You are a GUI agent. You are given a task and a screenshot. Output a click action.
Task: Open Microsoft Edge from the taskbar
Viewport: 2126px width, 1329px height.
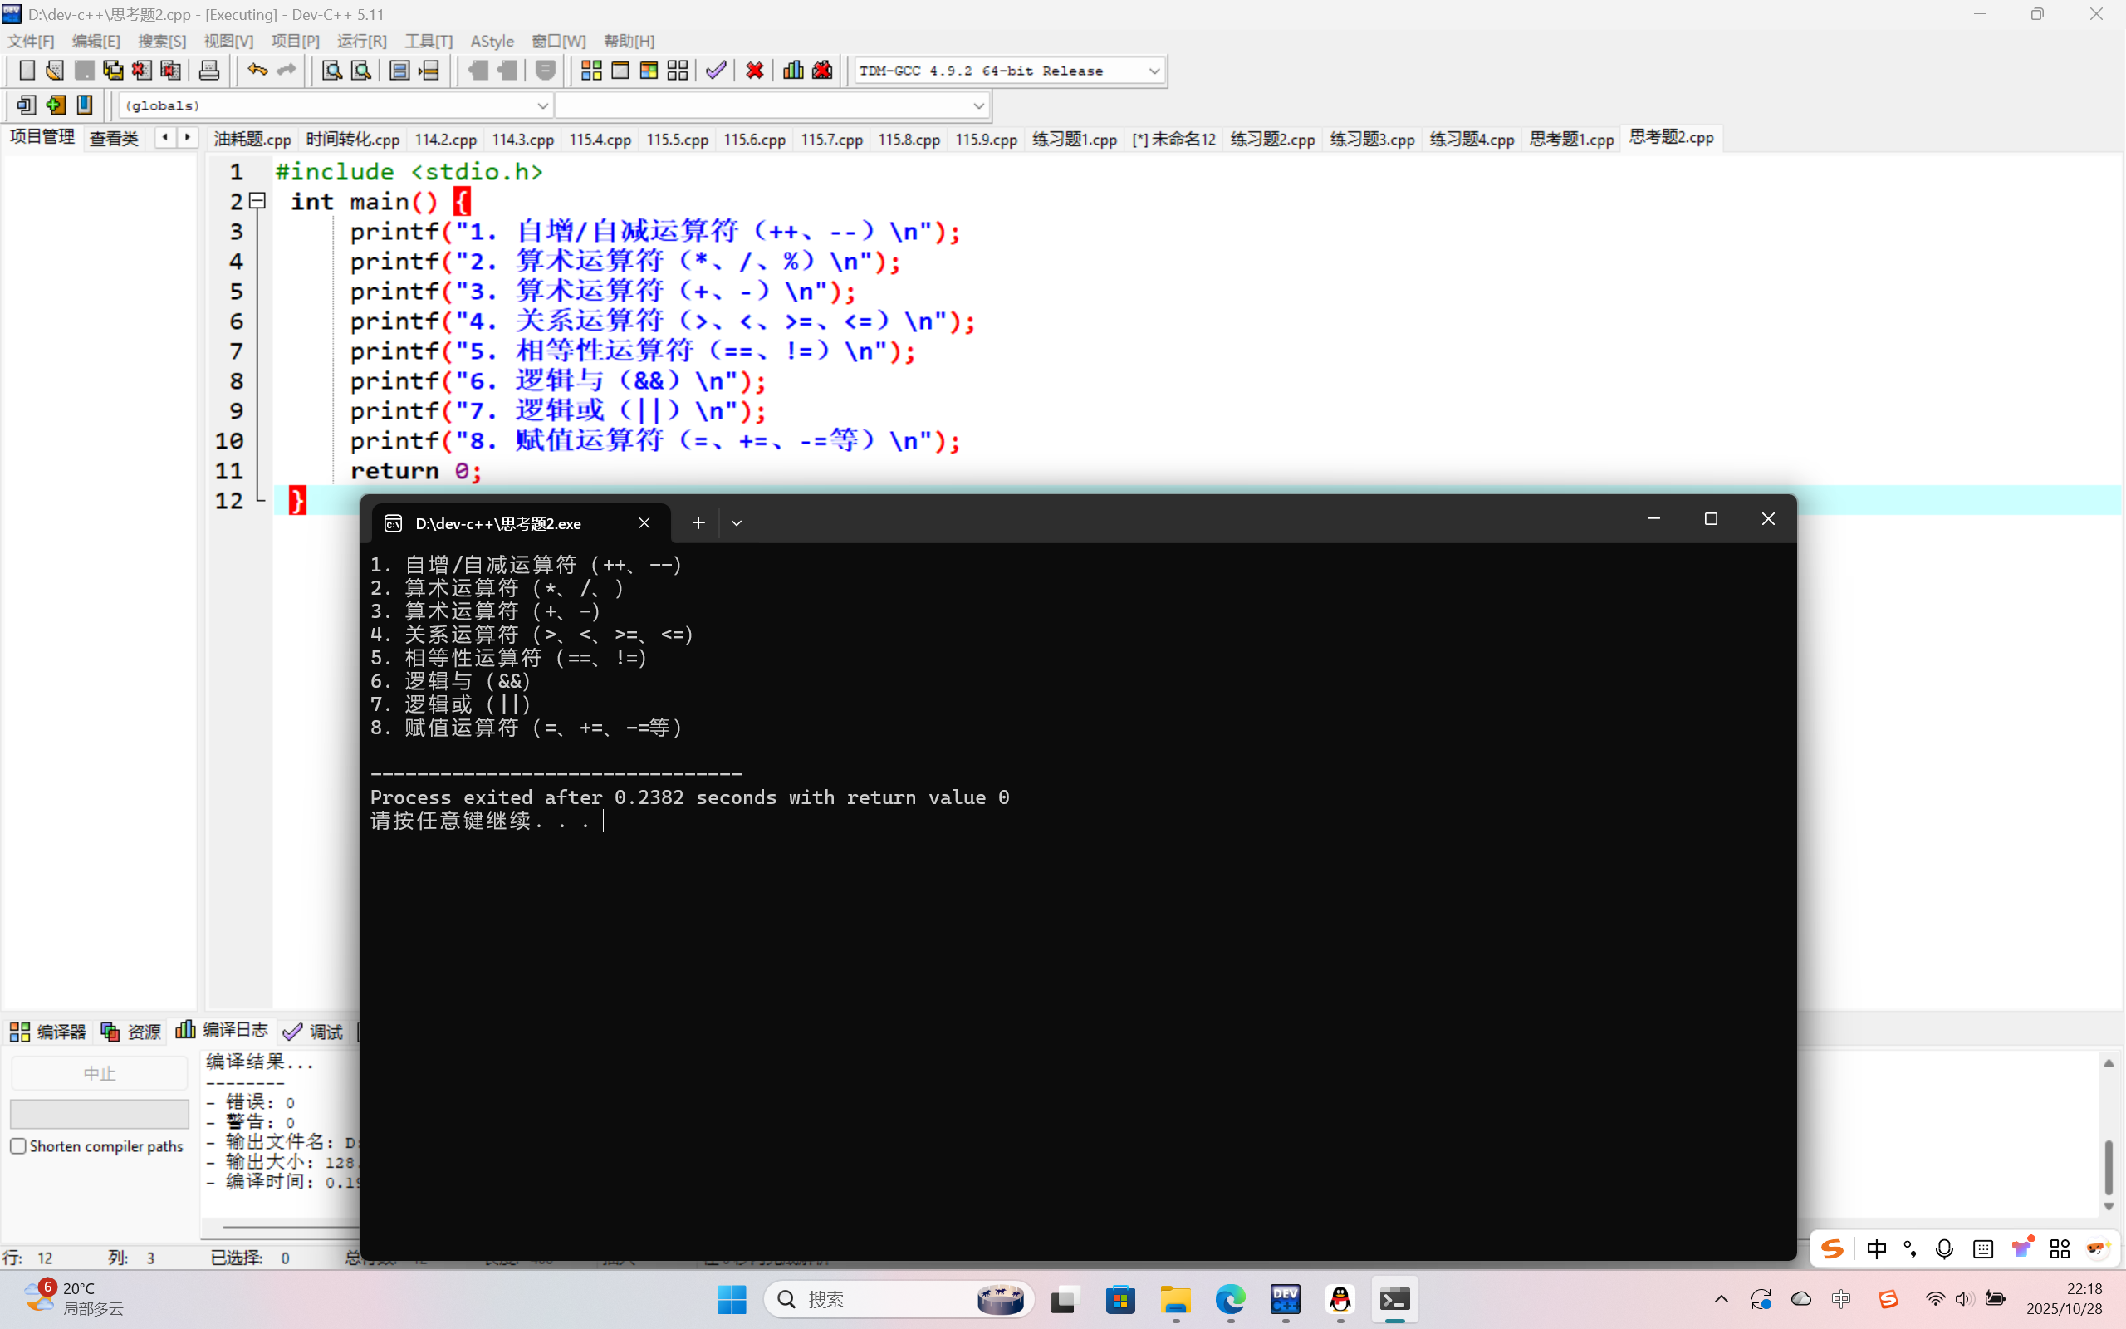tap(1230, 1299)
